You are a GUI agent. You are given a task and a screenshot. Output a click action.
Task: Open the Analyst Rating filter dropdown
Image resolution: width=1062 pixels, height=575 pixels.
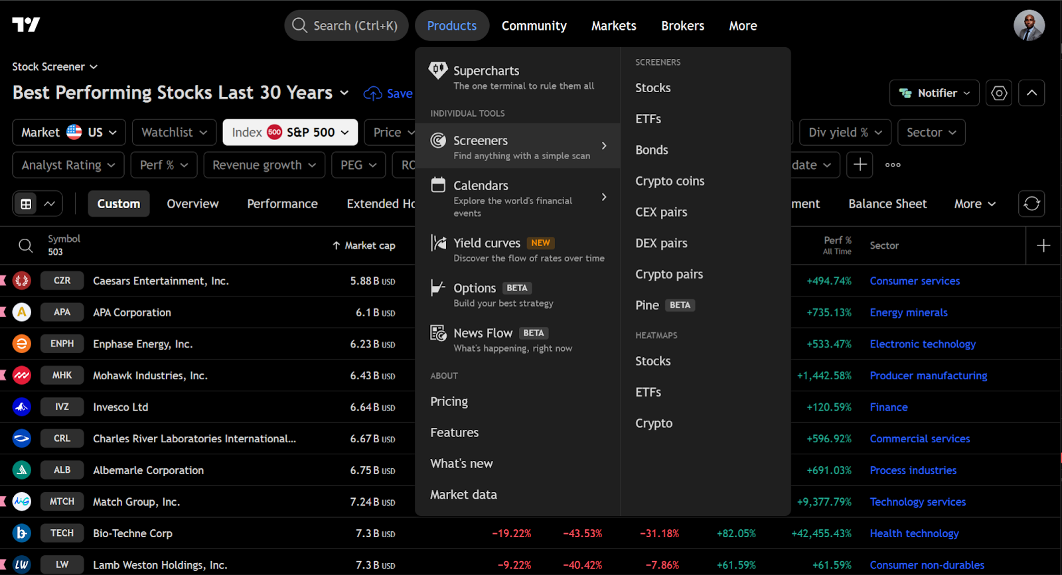click(x=68, y=164)
